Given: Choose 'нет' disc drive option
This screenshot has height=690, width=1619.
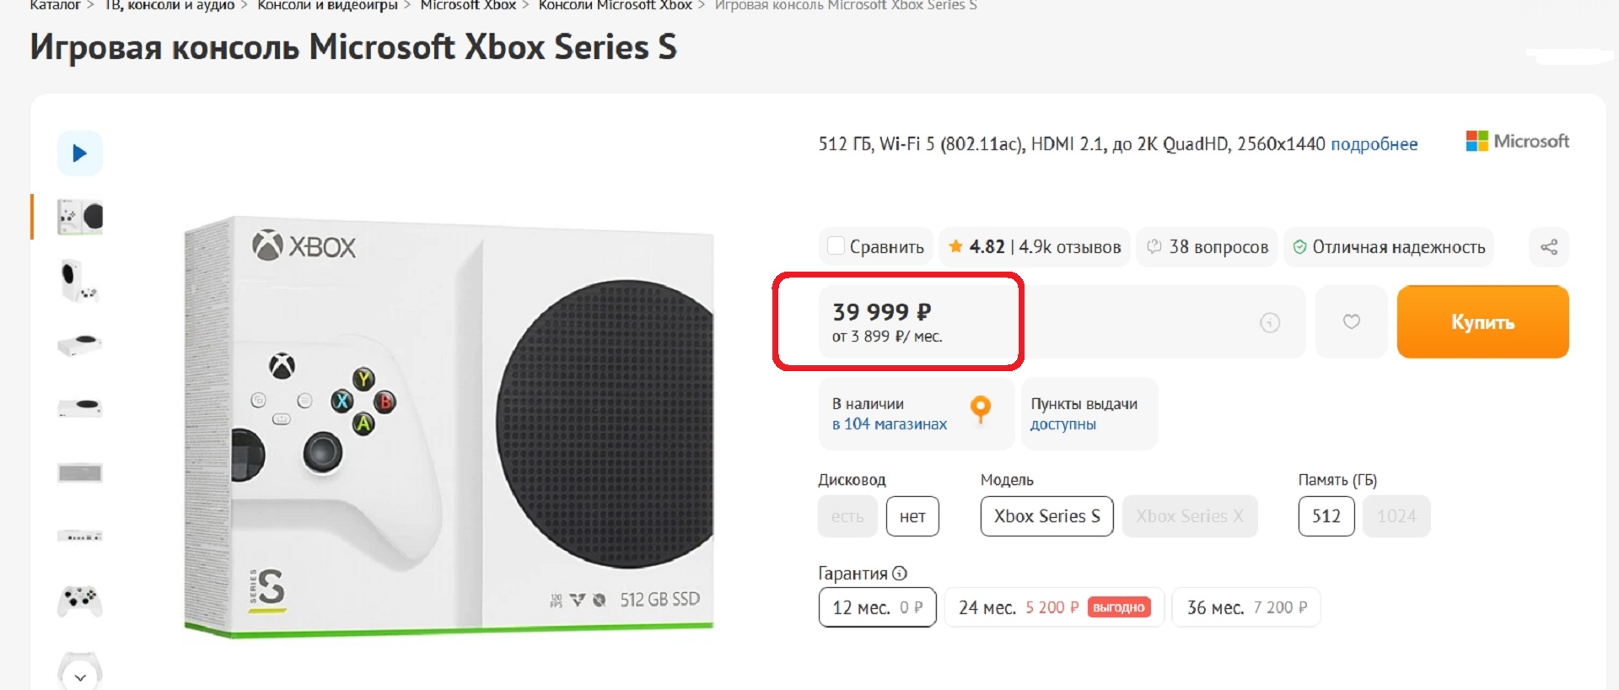Looking at the screenshot, I should (x=912, y=516).
